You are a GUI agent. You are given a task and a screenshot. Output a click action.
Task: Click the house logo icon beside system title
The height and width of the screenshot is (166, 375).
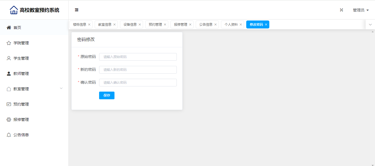click(14, 10)
